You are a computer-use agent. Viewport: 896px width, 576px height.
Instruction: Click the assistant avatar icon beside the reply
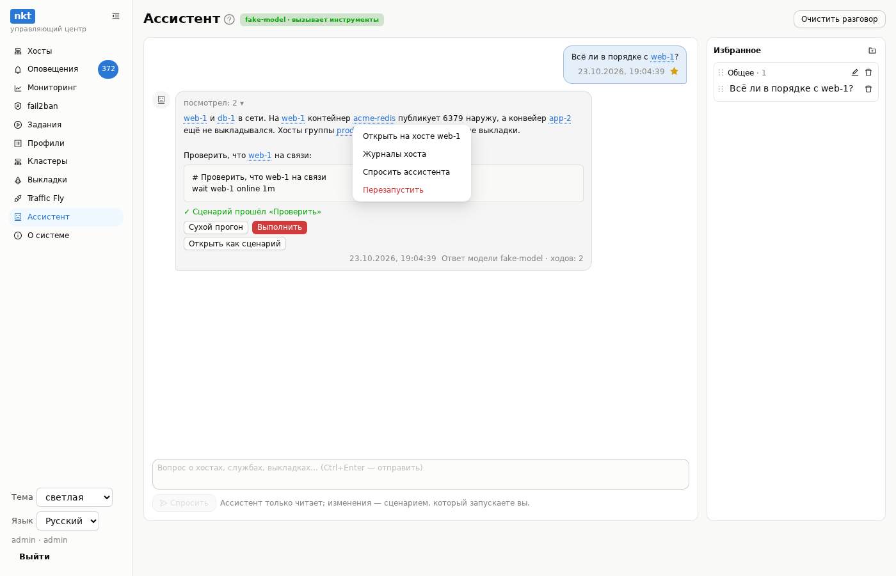tap(161, 100)
